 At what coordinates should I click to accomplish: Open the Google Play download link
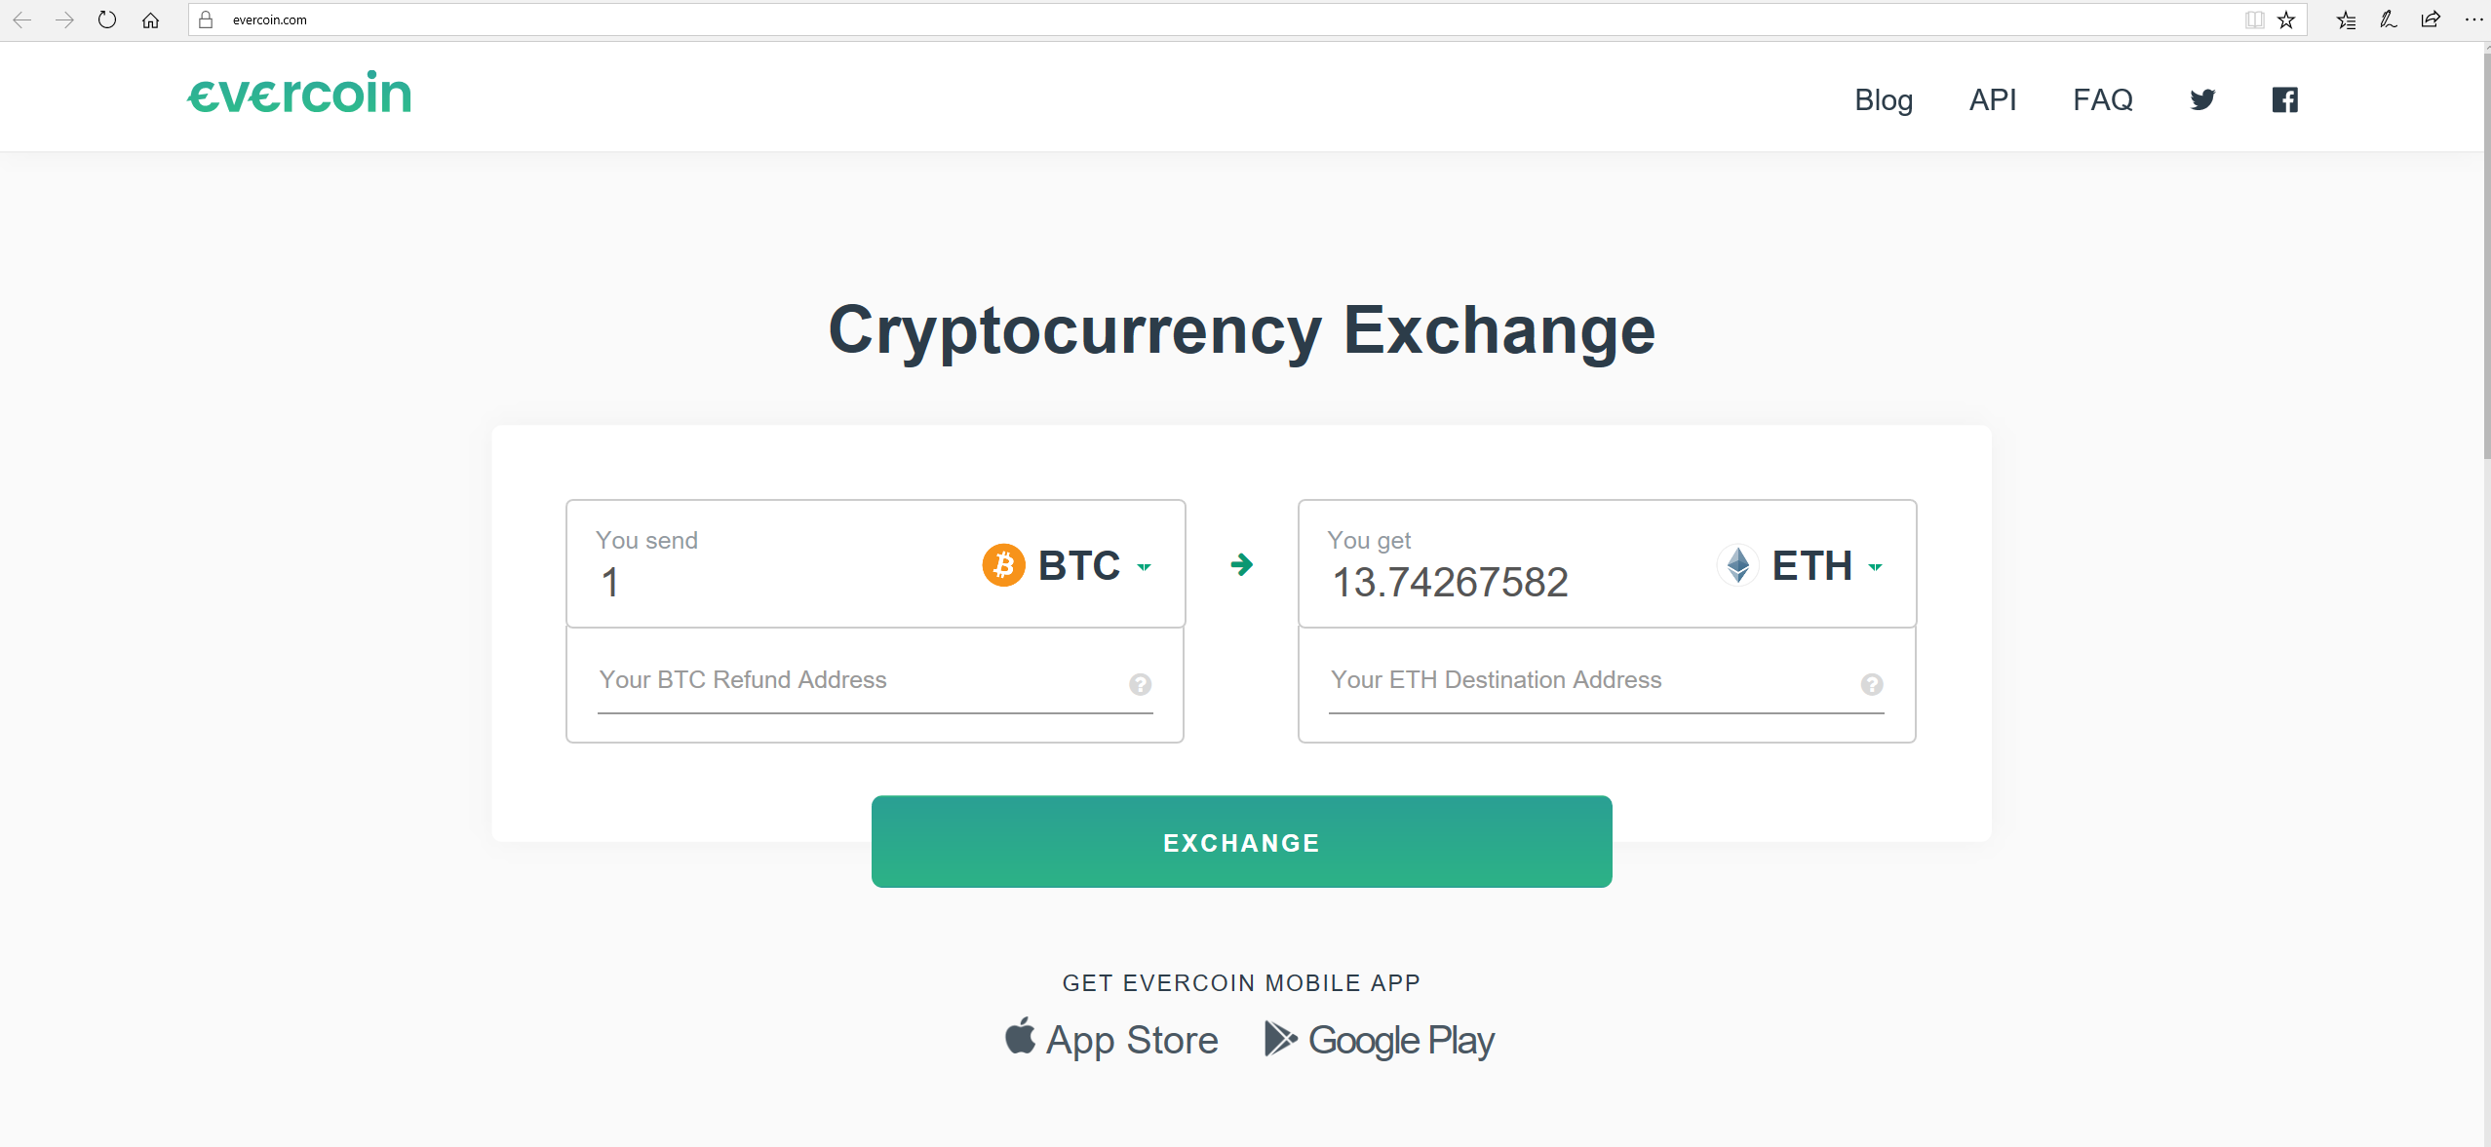tap(1379, 1040)
